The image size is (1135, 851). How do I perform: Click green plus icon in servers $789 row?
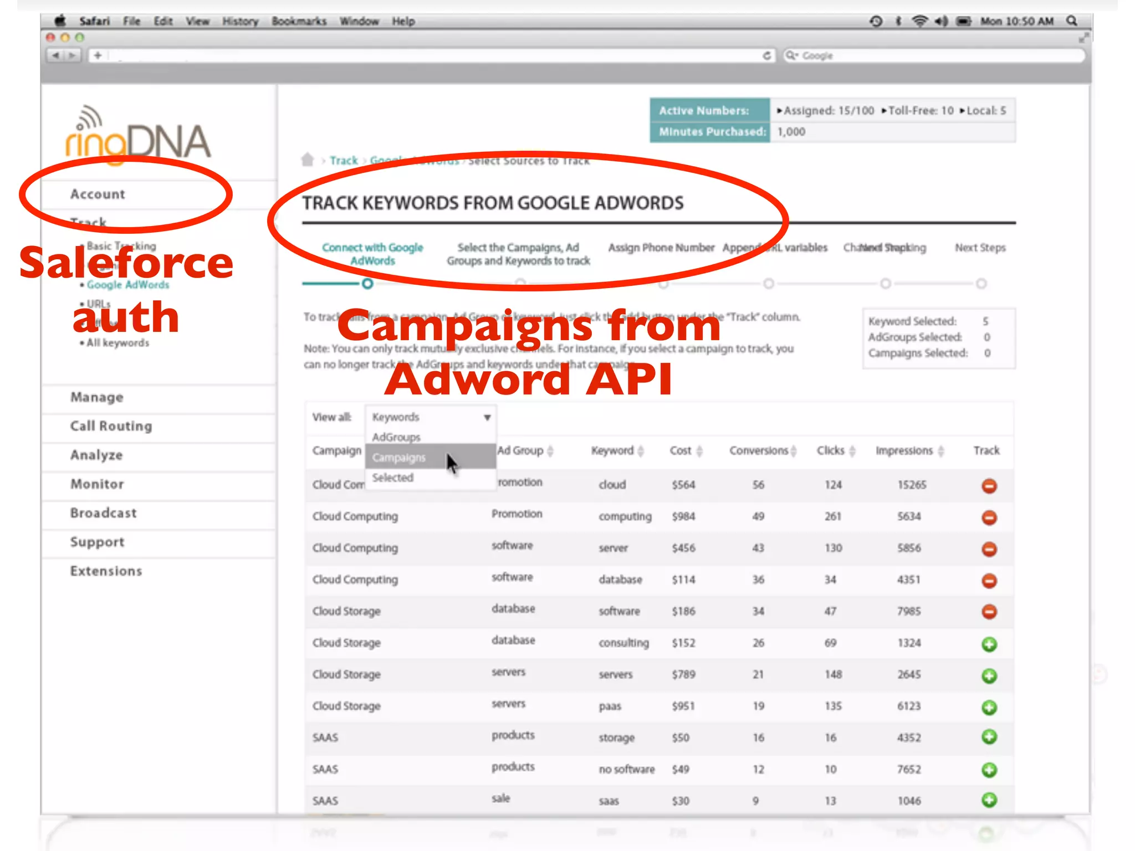point(989,676)
